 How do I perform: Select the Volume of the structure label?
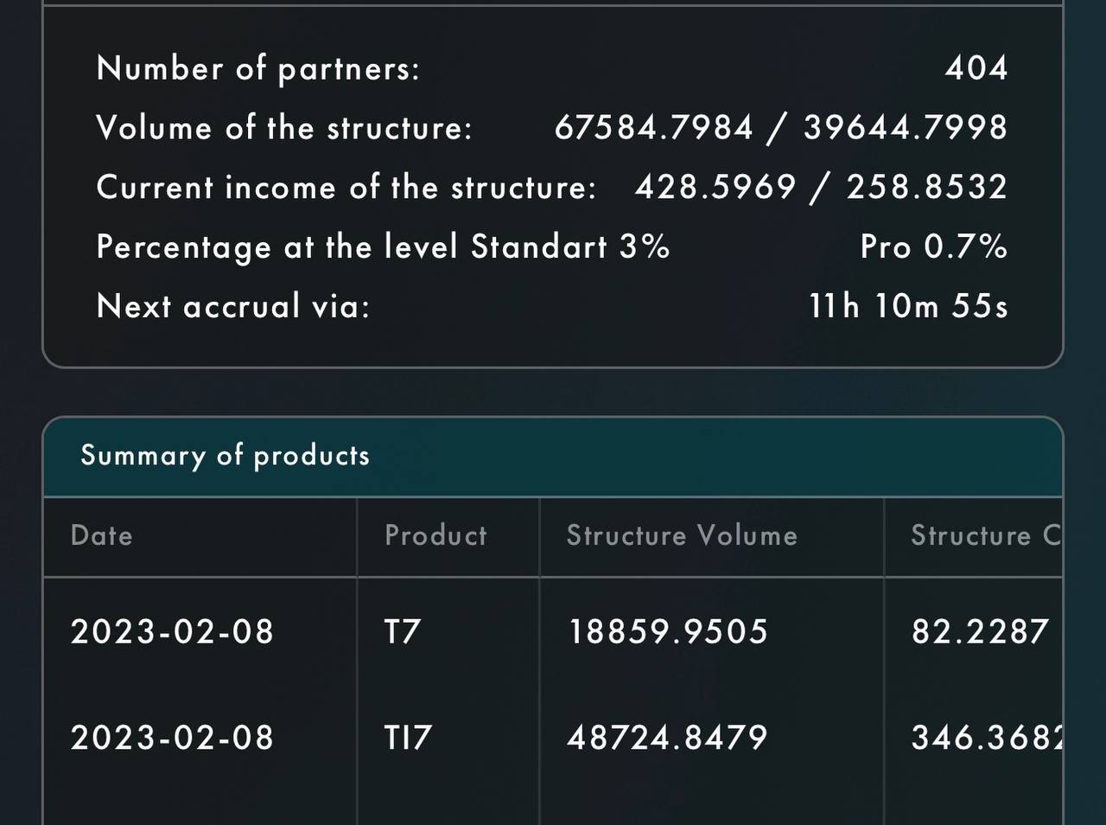click(x=284, y=128)
